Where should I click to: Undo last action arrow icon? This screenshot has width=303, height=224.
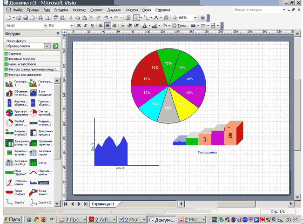coord(106,18)
